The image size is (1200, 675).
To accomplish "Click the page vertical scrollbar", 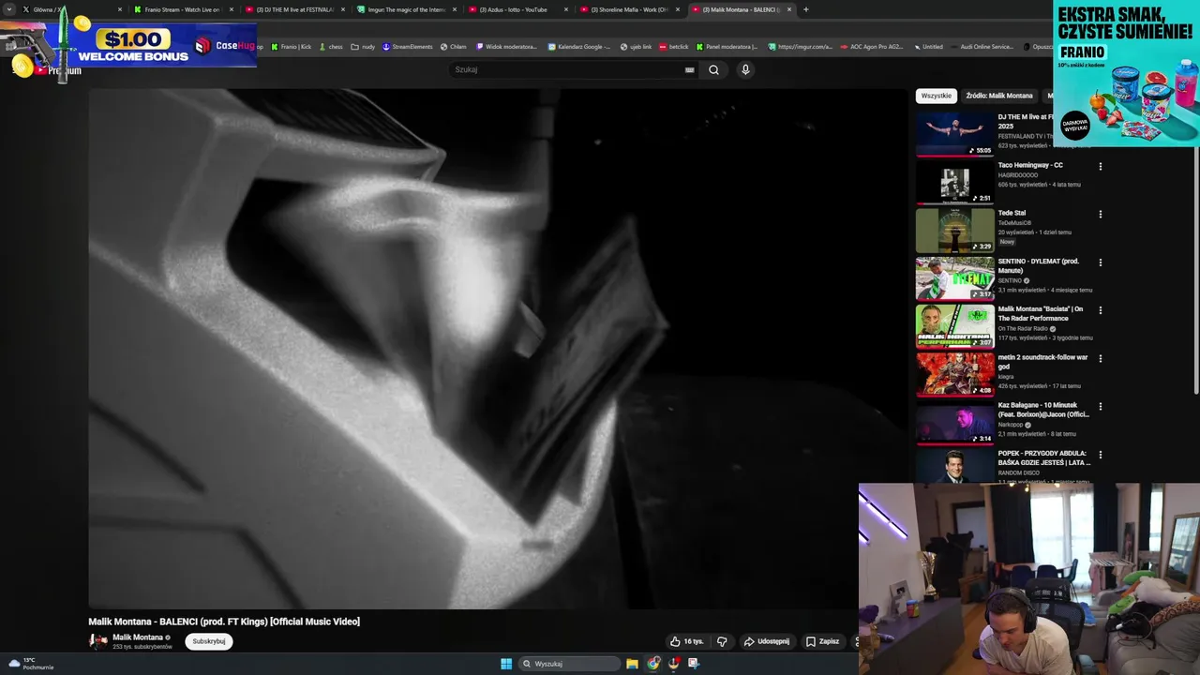I will pyautogui.click(x=1196, y=270).
